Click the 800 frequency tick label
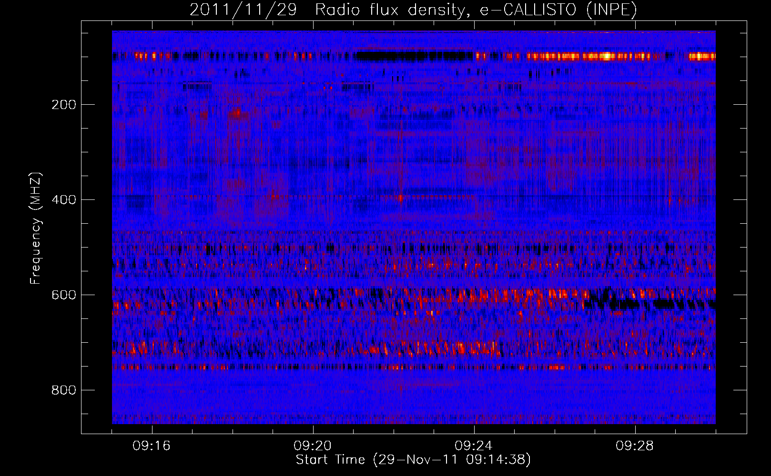Image resolution: width=771 pixels, height=476 pixels. coord(64,390)
